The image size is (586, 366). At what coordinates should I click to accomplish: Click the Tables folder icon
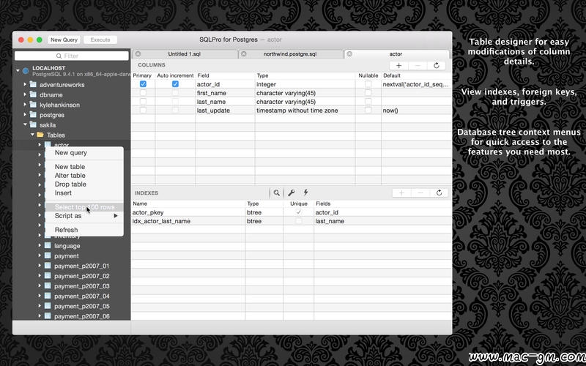(40, 135)
